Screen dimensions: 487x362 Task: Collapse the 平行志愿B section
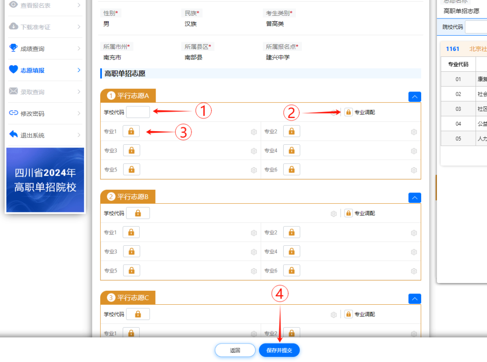tap(414, 198)
